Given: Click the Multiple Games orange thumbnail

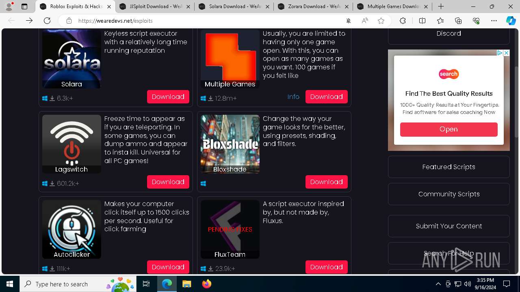Looking at the screenshot, I should [230, 59].
